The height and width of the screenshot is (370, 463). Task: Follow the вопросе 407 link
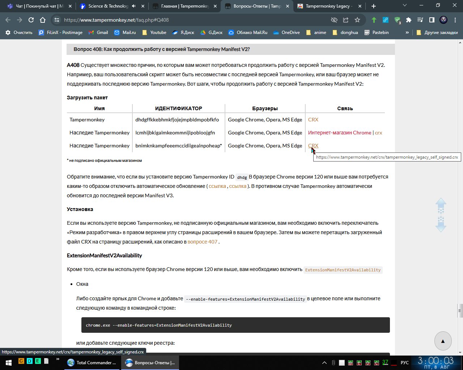[202, 242]
